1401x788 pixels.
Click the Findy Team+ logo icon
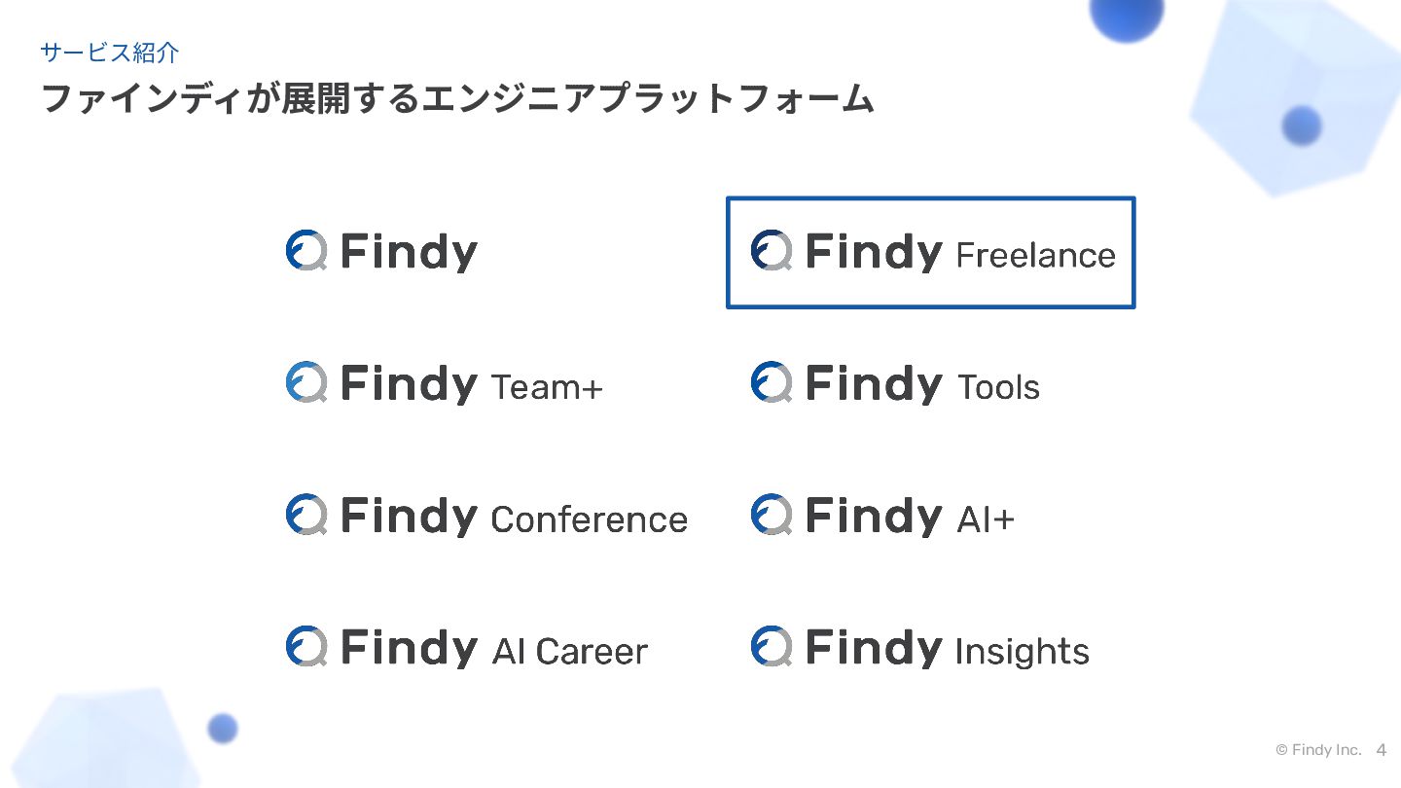point(305,382)
